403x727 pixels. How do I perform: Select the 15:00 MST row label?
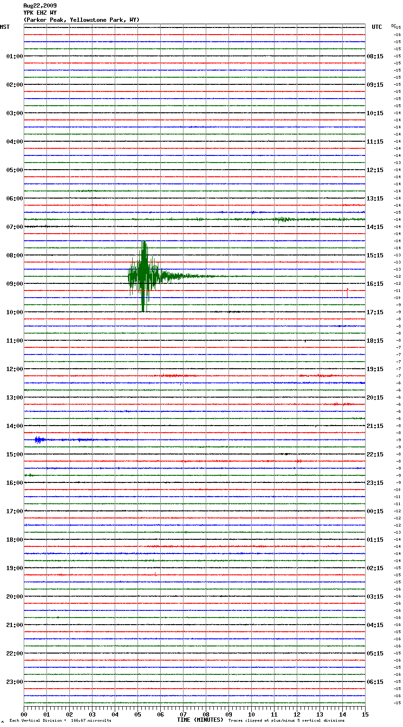pyautogui.click(x=14, y=454)
